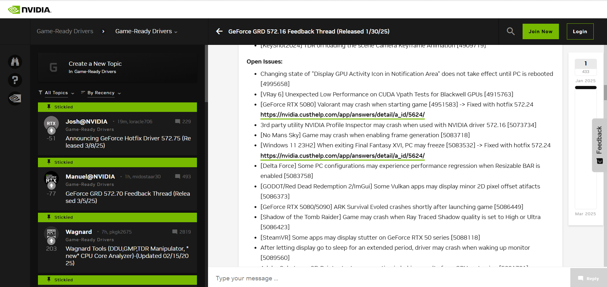Image resolution: width=607 pixels, height=287 pixels.
Task: Click the vote score 203 on Wagnard topic
Action: 51,249
